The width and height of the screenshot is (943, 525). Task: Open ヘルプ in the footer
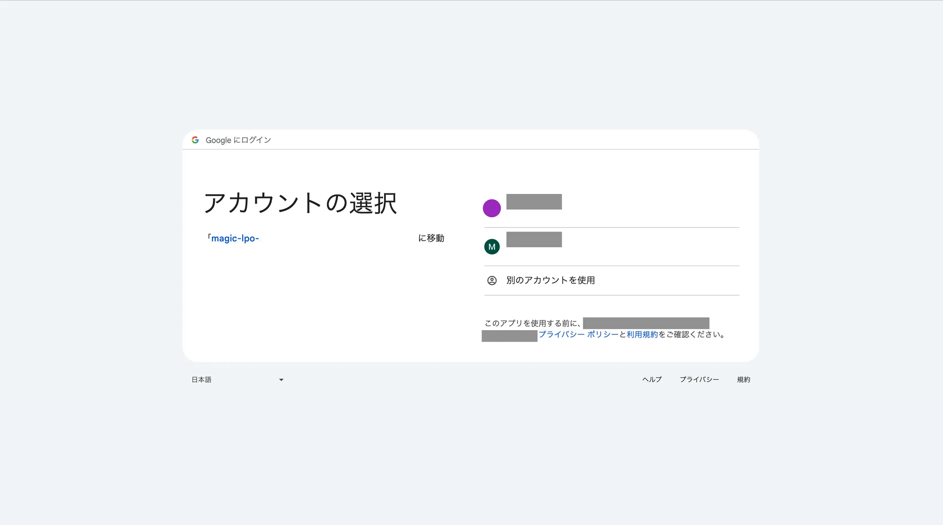pyautogui.click(x=652, y=379)
